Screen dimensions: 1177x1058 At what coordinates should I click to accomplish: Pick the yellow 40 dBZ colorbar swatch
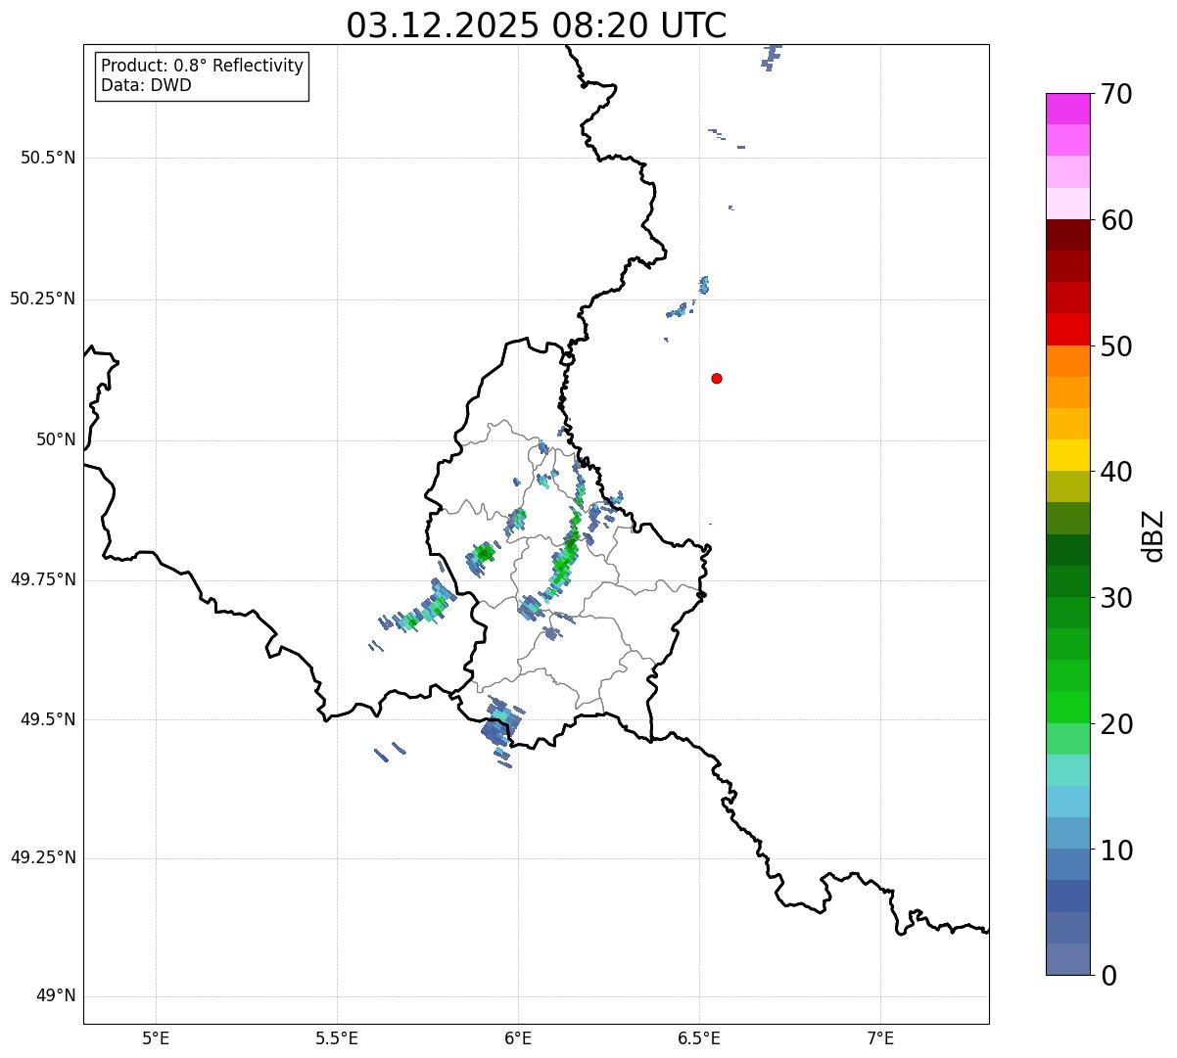1068,456
